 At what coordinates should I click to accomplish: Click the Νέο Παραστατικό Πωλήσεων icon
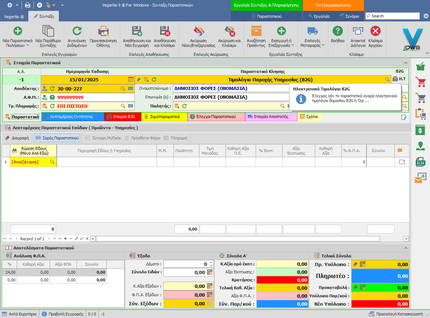point(17,32)
